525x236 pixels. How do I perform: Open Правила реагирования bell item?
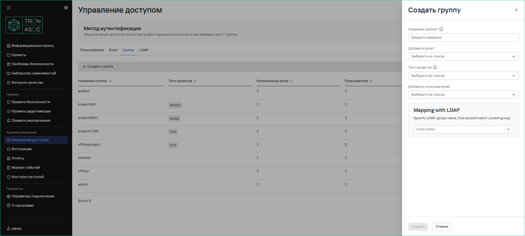[31, 121]
